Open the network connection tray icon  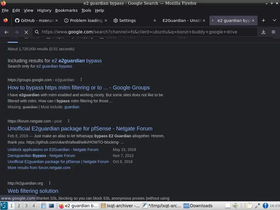coord(257,206)
